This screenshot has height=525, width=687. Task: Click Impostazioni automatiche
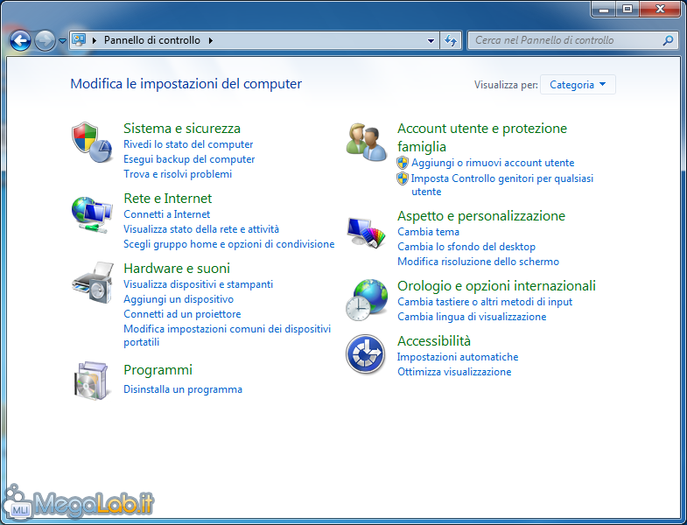(458, 357)
